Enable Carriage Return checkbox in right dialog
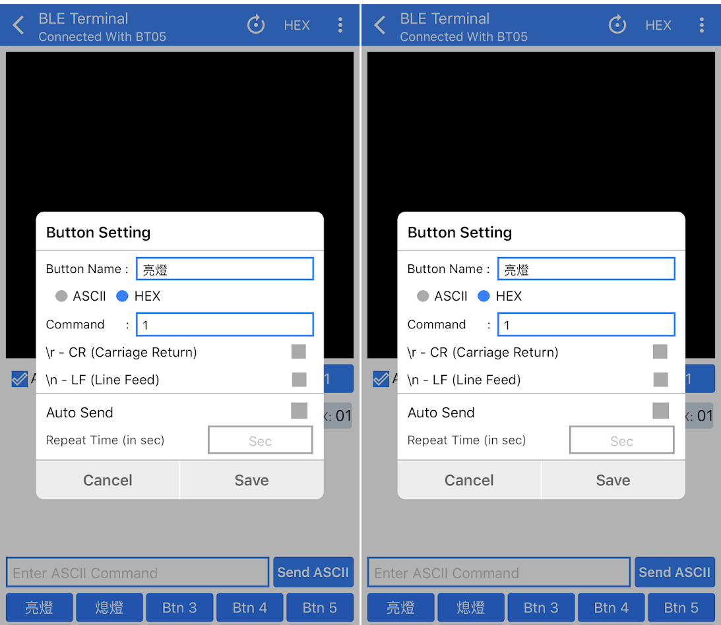Viewport: 721px width, 625px height. 660,351
